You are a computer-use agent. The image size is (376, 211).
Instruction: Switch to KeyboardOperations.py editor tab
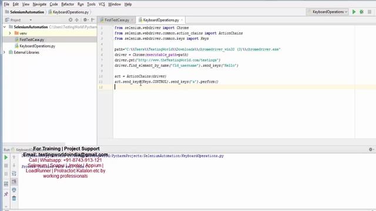(160, 20)
